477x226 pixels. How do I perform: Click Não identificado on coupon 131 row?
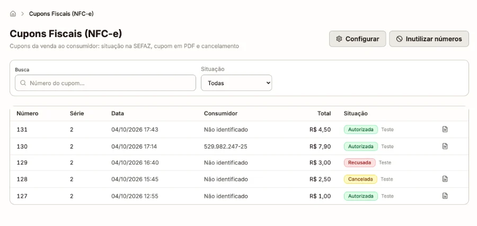[x=226, y=130]
